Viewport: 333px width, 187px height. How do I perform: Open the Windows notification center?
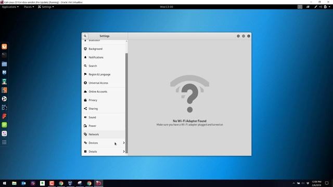tap(327, 183)
